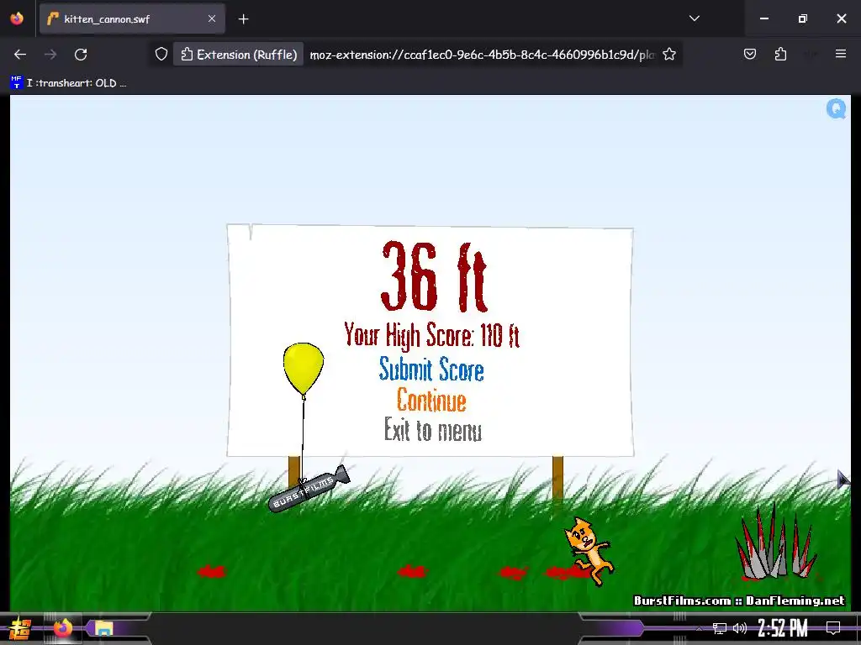Open the Firefox application hamburger menu
Screen dimensions: 861x645
pyautogui.click(x=840, y=54)
